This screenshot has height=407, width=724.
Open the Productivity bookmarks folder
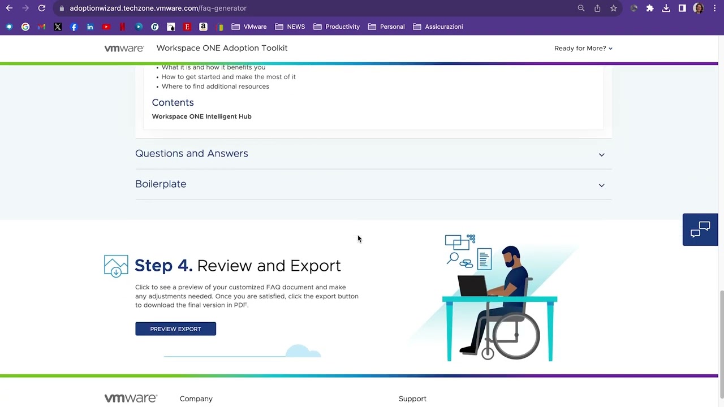(336, 27)
